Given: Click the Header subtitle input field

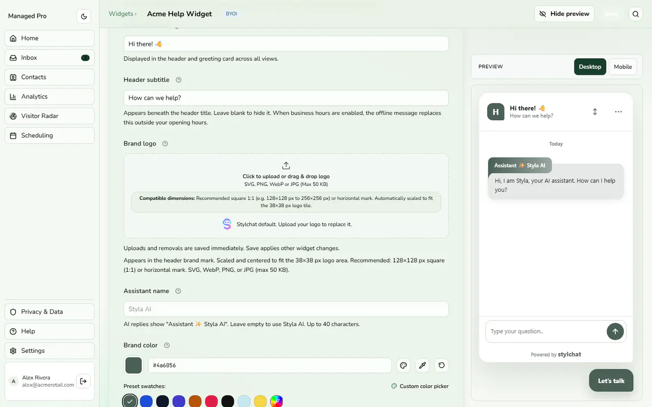Looking at the screenshot, I should click(286, 98).
